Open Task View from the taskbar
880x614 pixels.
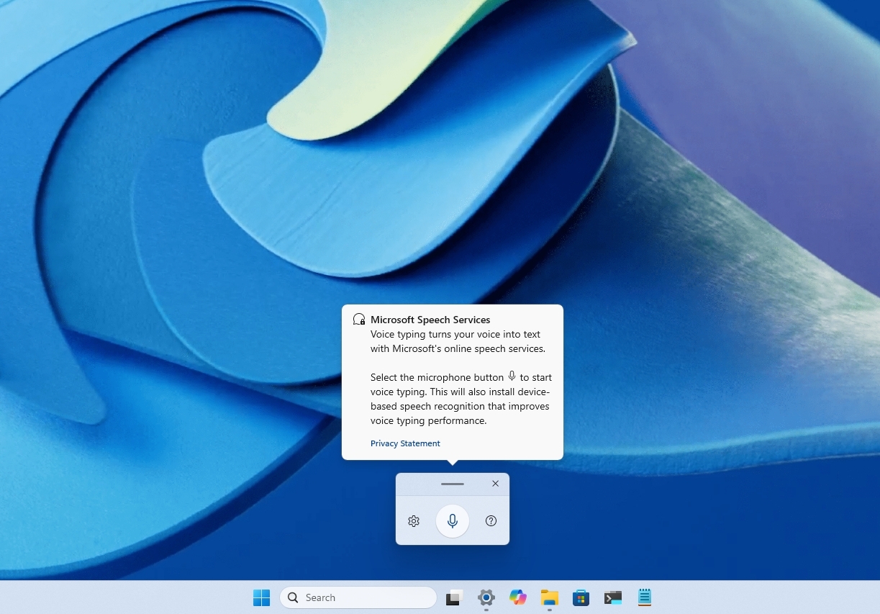click(454, 597)
